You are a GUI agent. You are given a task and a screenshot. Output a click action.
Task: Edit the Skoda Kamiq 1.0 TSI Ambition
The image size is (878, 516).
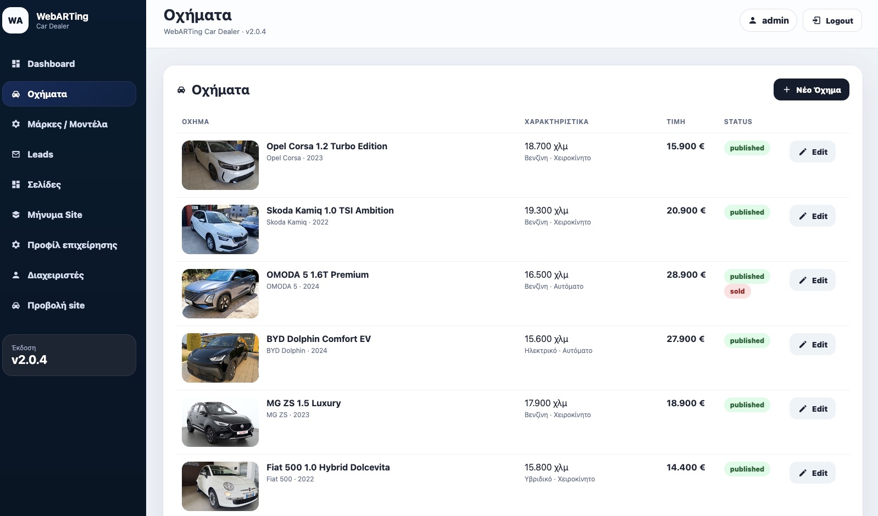[x=812, y=216]
